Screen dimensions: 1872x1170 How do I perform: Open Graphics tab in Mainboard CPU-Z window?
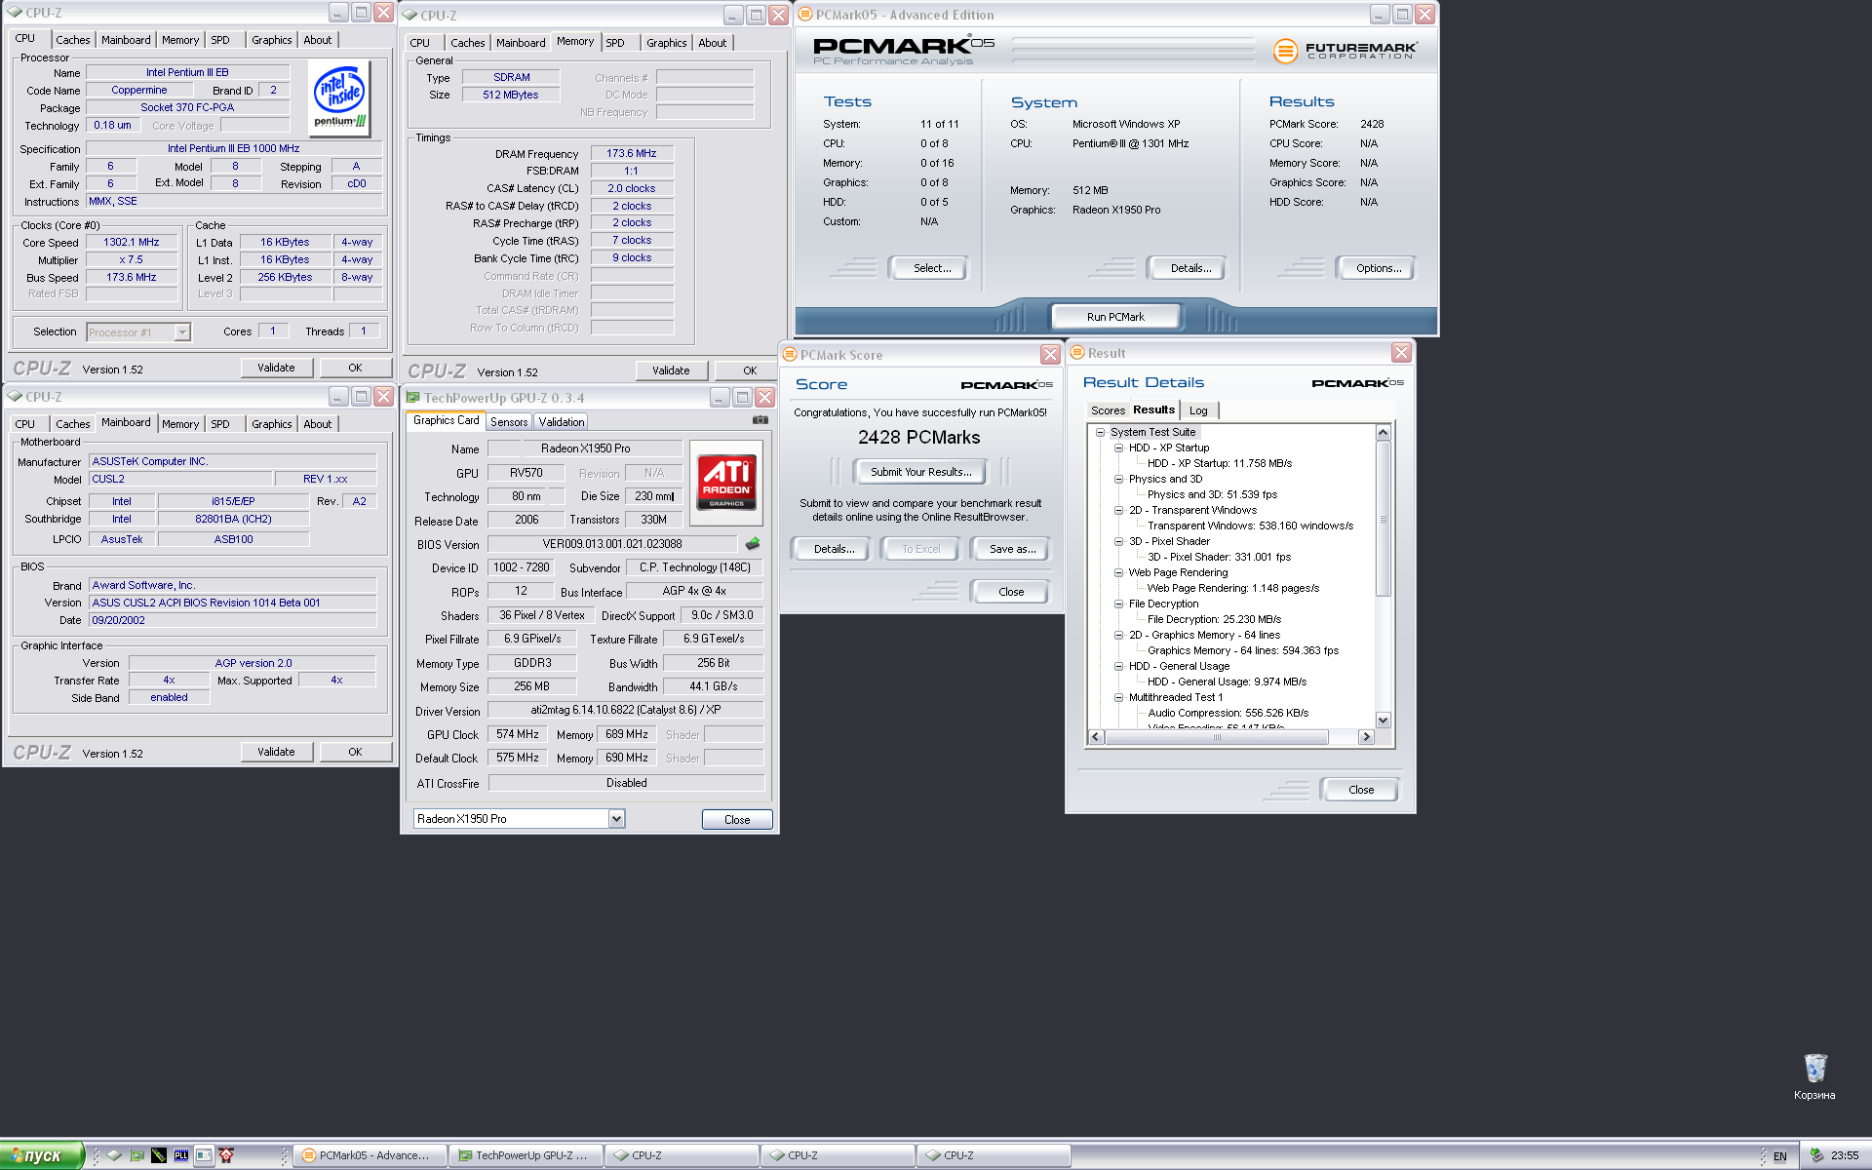point(271,424)
